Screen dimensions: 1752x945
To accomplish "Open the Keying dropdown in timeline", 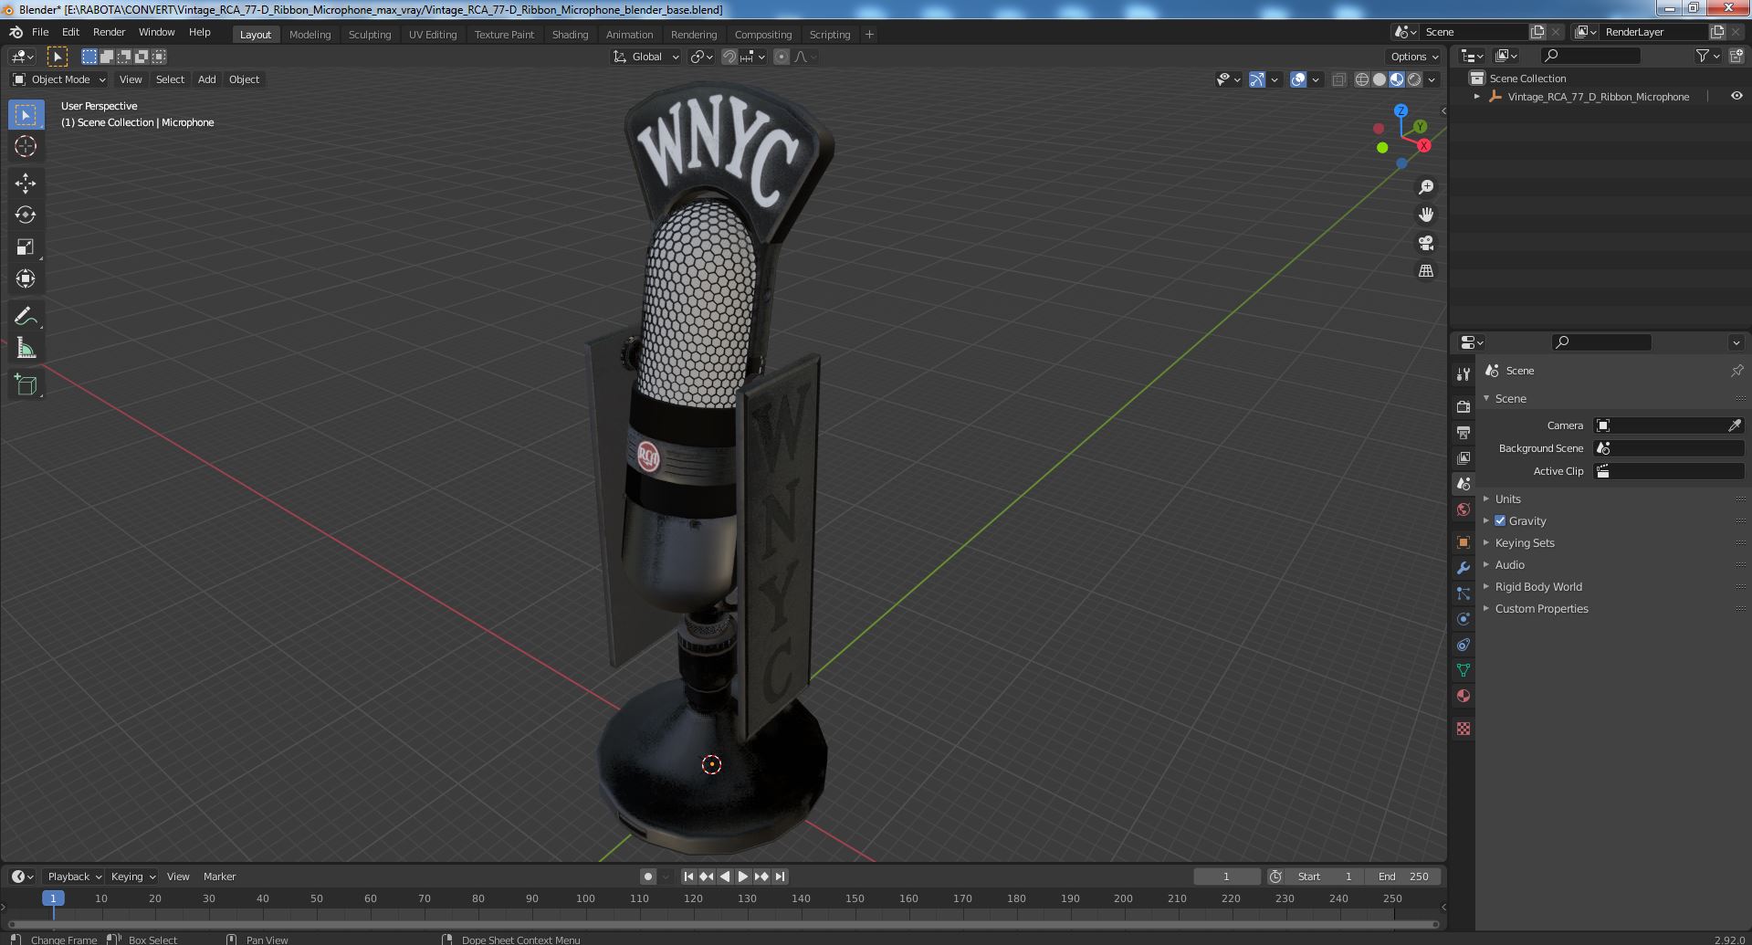I will pos(132,877).
